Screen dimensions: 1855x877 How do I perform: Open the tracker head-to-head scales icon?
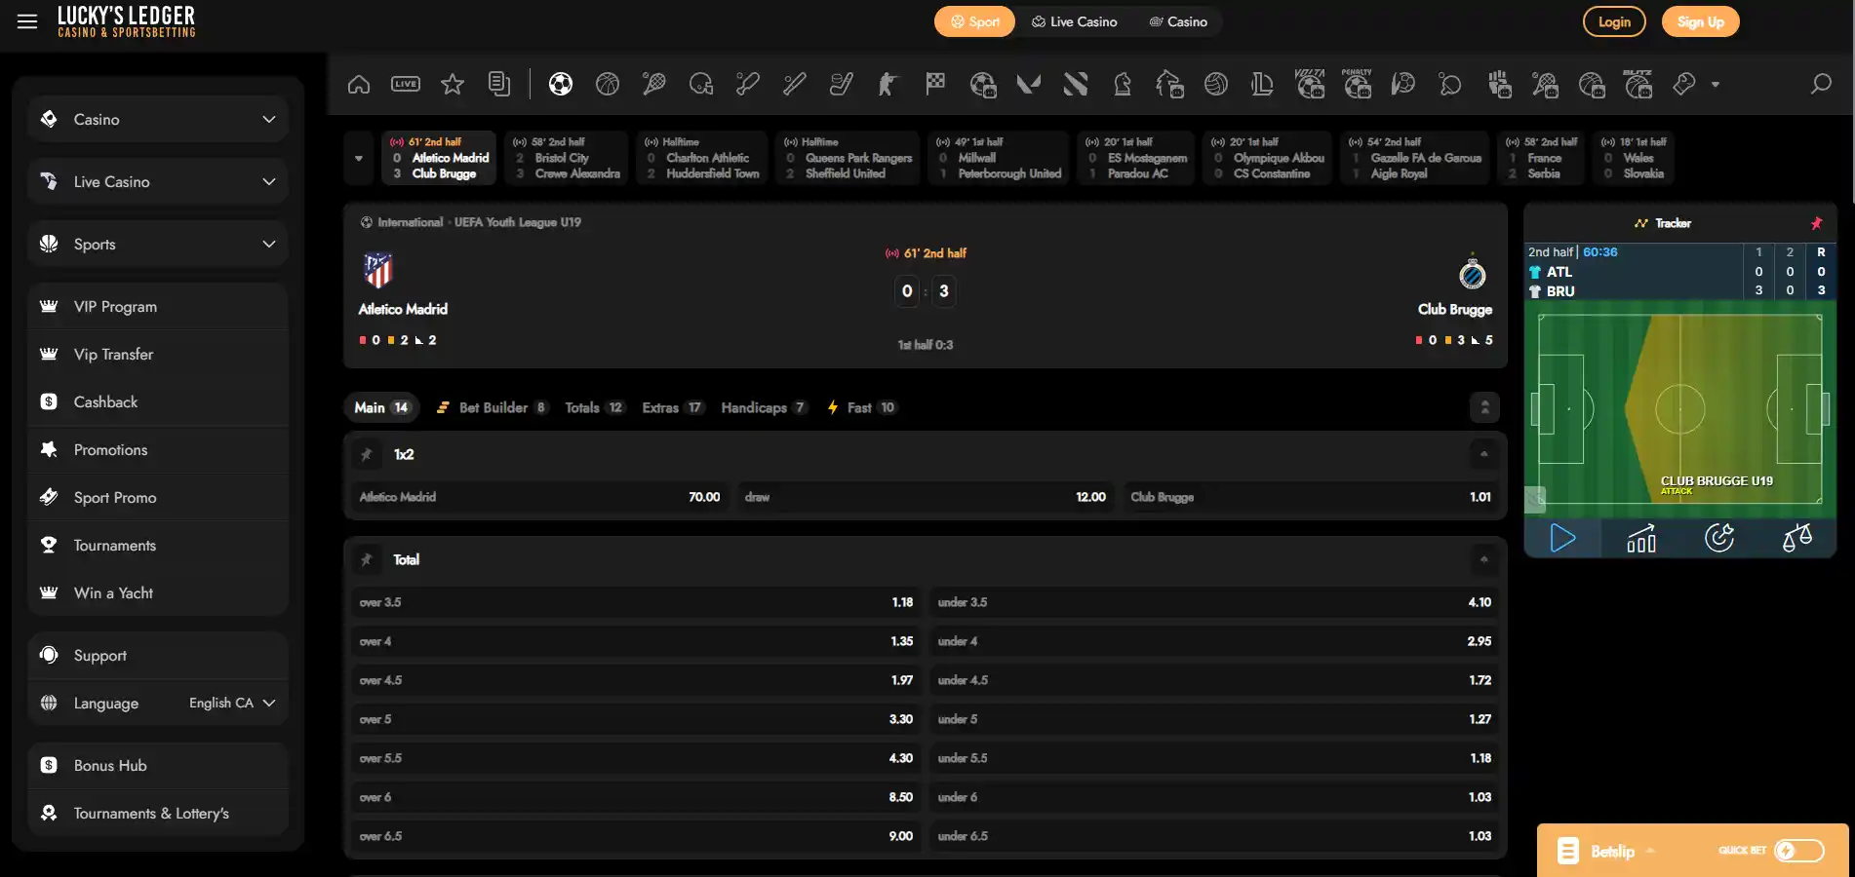pos(1797,538)
